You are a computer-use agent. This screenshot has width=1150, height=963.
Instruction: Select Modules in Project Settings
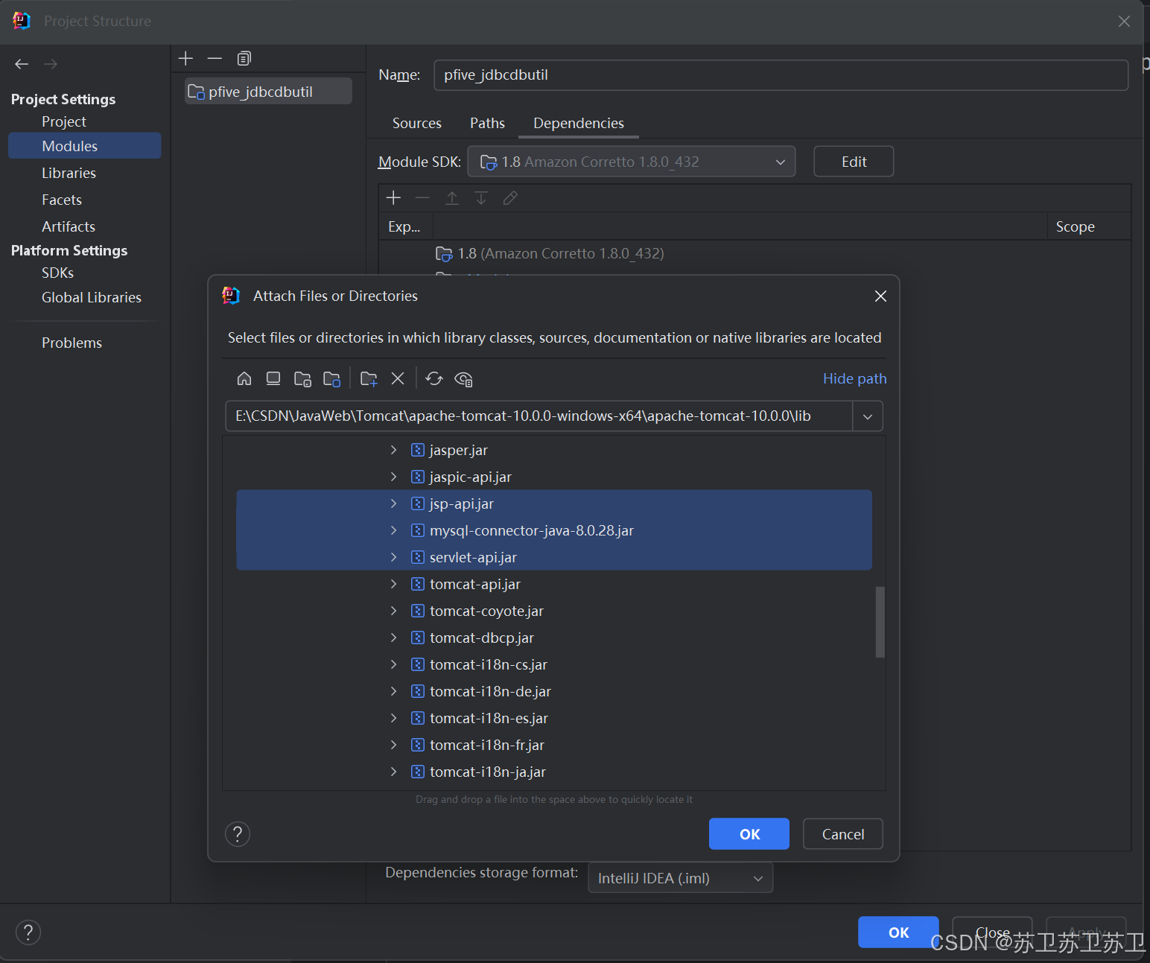(84, 146)
